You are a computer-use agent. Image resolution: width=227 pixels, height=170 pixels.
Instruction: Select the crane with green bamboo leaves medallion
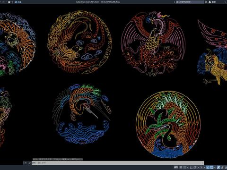coord(168,124)
